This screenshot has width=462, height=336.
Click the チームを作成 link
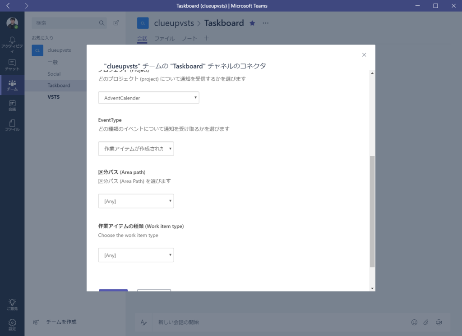[61, 322]
